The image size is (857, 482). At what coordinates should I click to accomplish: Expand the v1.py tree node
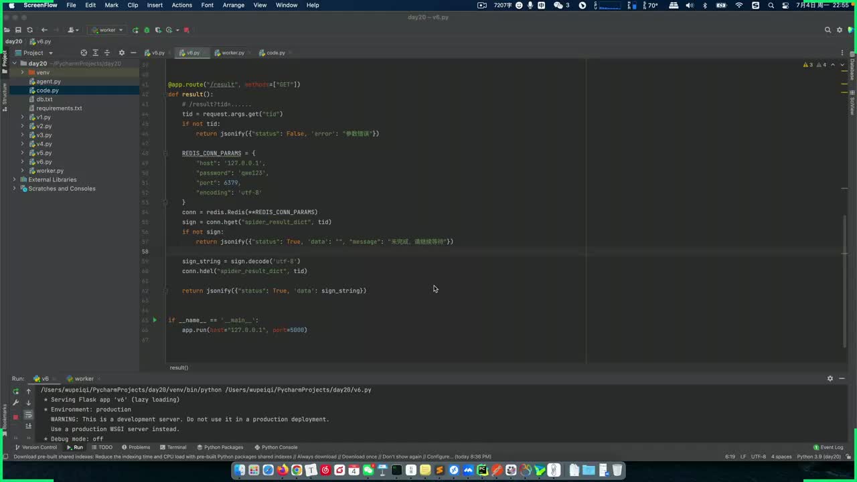click(x=22, y=117)
